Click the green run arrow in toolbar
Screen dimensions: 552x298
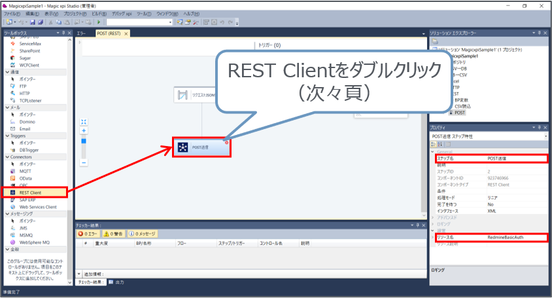99,22
